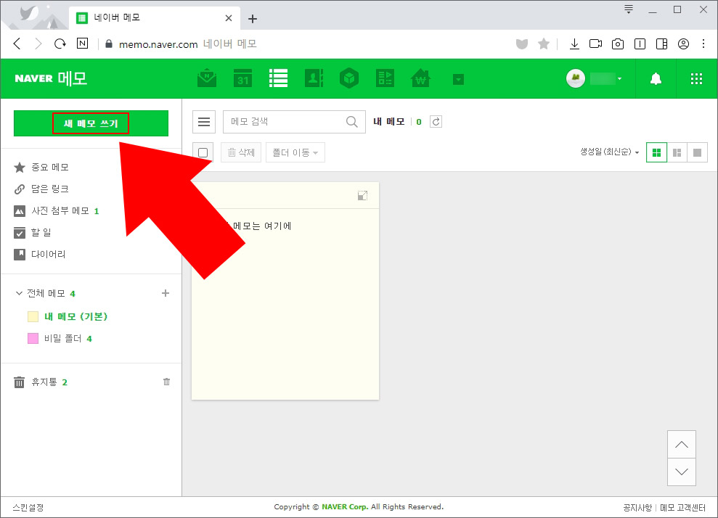718x518 pixels.
Task: Click the pink swatch of 비밀 폴더
Action: [33, 339]
